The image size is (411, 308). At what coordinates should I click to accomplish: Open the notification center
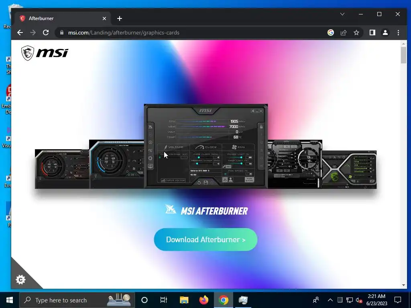point(398,300)
